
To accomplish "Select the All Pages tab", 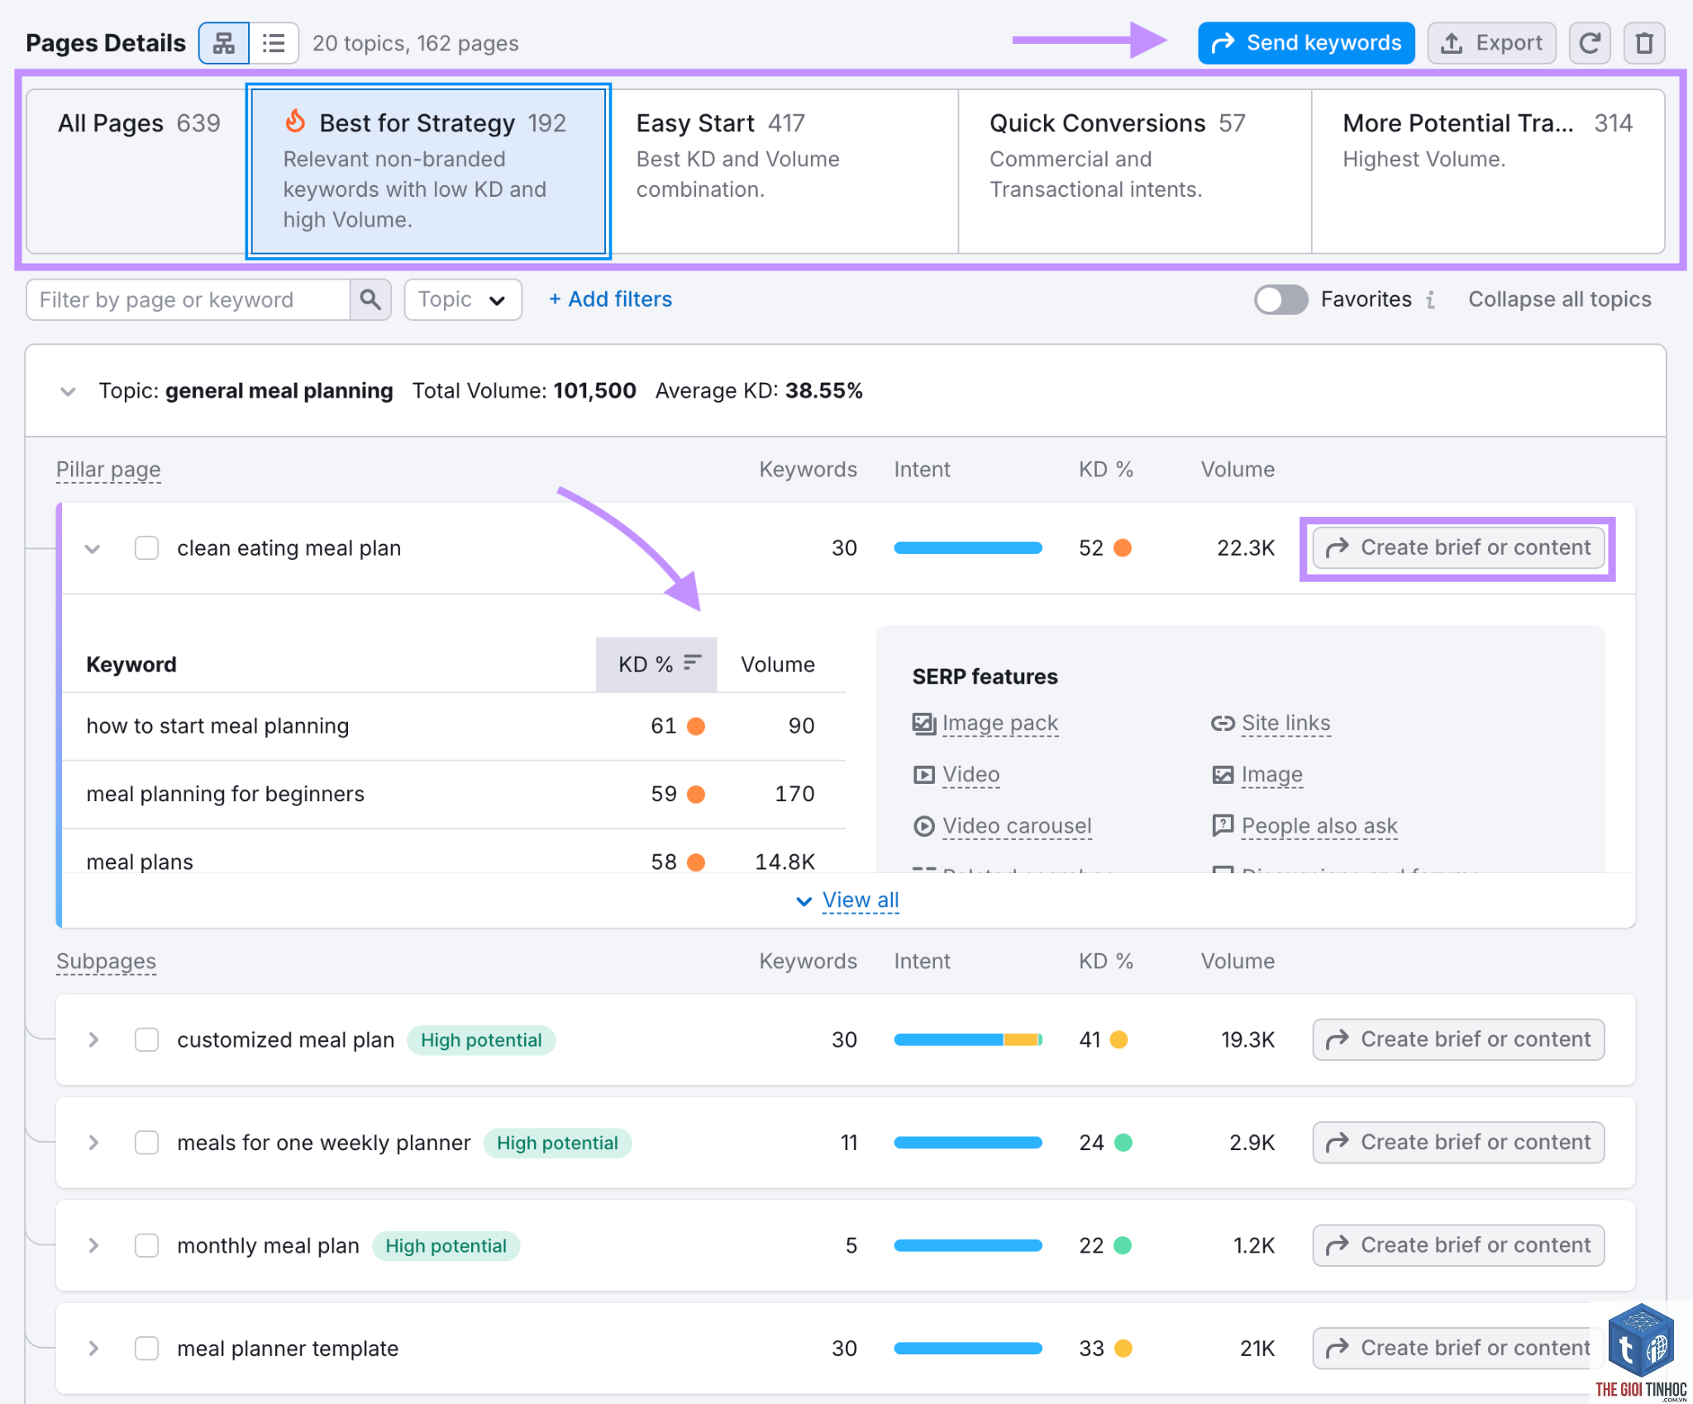I will pyautogui.click(x=138, y=171).
